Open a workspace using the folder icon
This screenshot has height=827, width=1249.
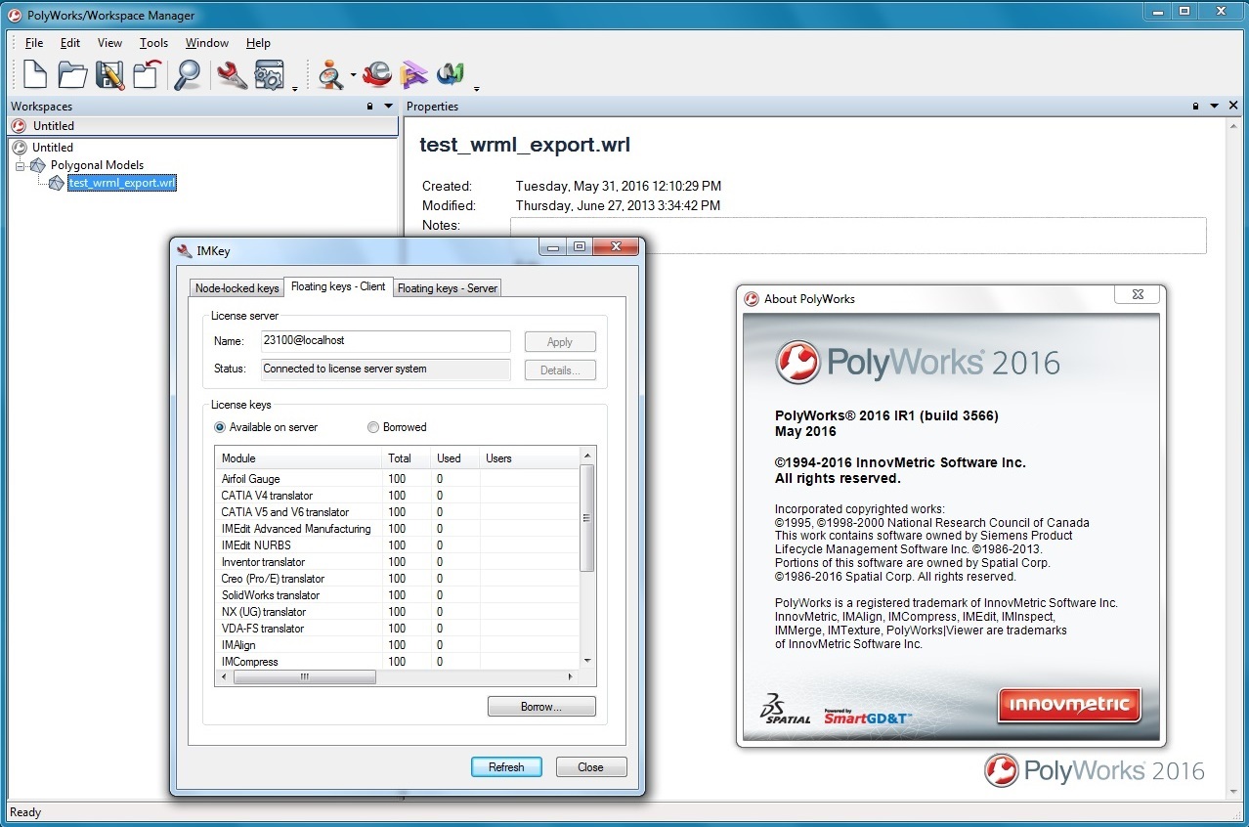pos(72,75)
